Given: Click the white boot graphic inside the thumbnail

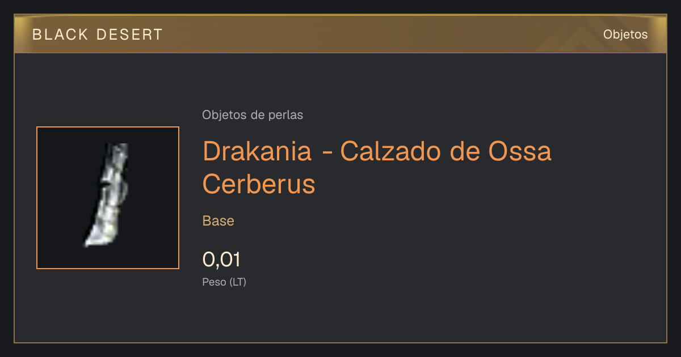Looking at the screenshot, I should coord(108,195).
